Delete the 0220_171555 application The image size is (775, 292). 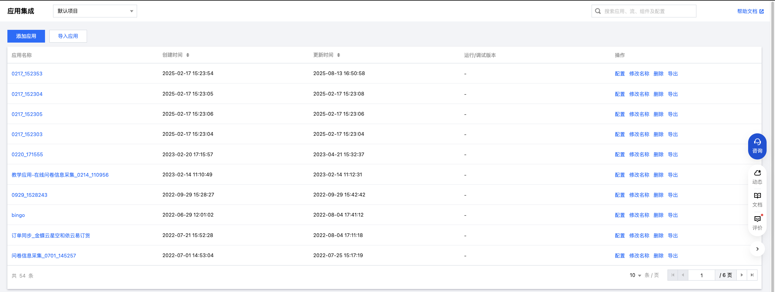tap(658, 155)
